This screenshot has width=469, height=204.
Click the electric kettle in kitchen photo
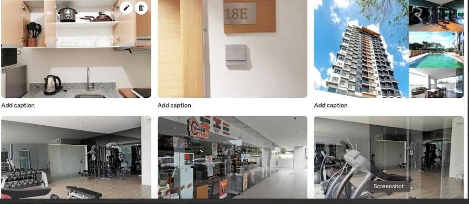[53, 85]
